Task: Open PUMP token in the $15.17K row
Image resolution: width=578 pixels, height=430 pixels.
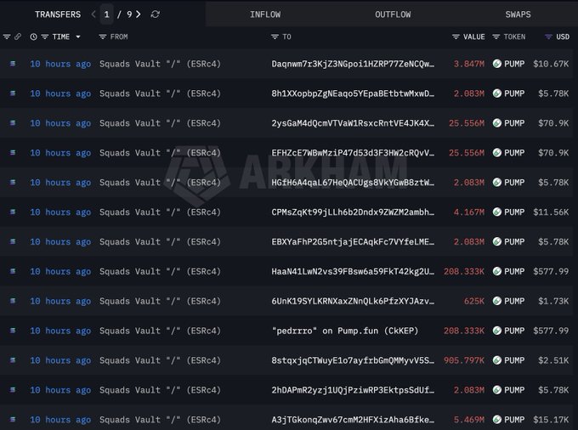Action: point(508,420)
